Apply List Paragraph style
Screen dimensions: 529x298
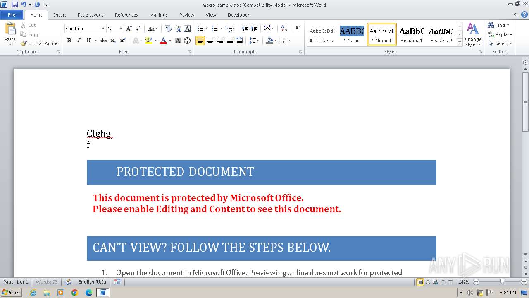(x=322, y=34)
